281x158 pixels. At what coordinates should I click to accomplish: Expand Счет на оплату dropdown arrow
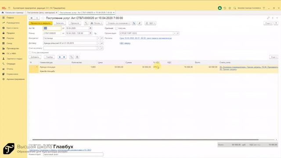pyautogui.click(x=98, y=48)
